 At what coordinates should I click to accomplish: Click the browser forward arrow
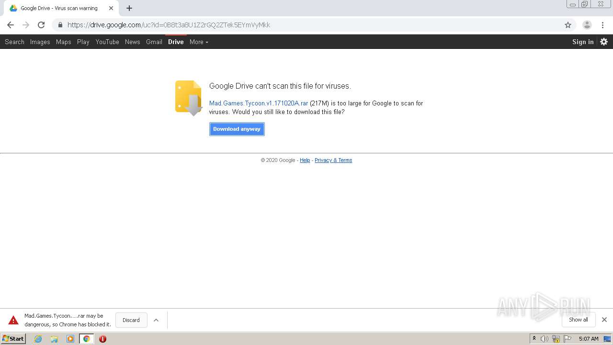(x=26, y=25)
